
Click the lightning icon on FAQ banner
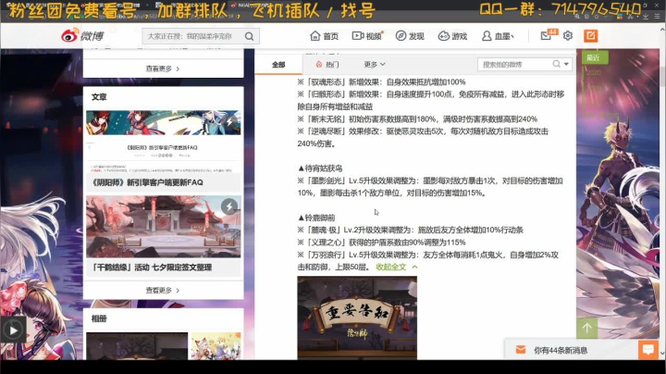(229, 122)
